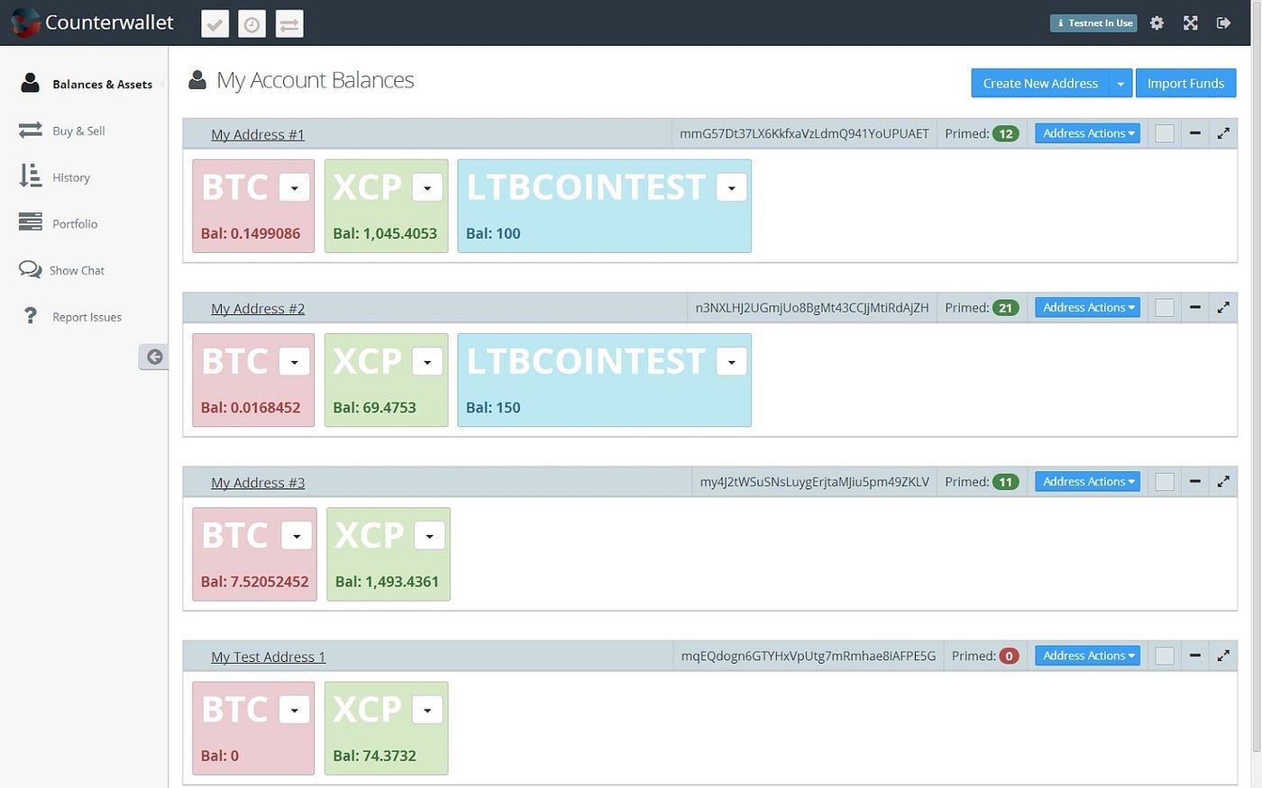Toggle the color box of My Test Address 1
The image size is (1262, 788).
coord(1165,656)
